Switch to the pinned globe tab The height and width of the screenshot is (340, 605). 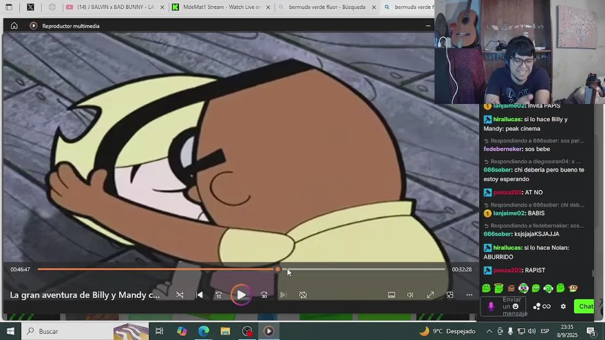52,7
